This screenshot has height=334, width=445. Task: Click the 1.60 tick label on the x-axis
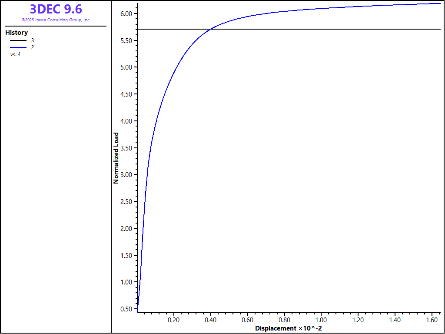click(432, 320)
